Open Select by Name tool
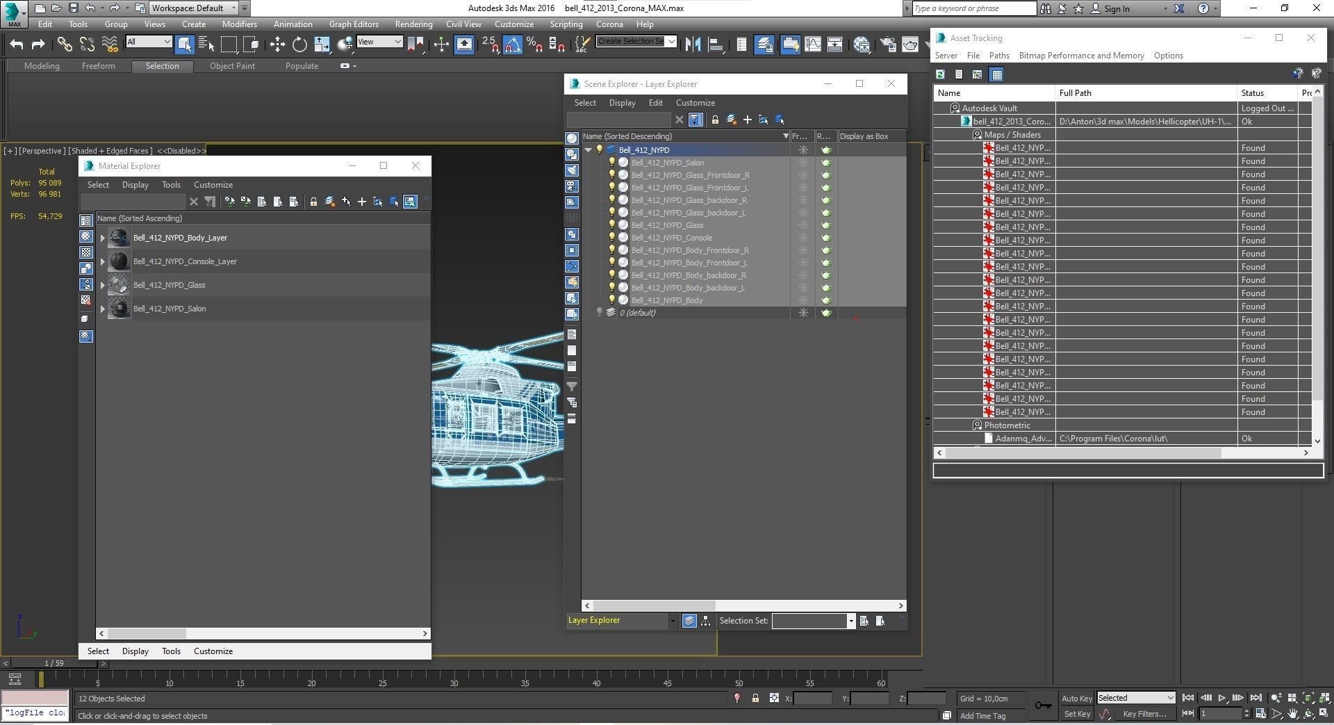This screenshot has width=1334, height=725. (x=206, y=44)
